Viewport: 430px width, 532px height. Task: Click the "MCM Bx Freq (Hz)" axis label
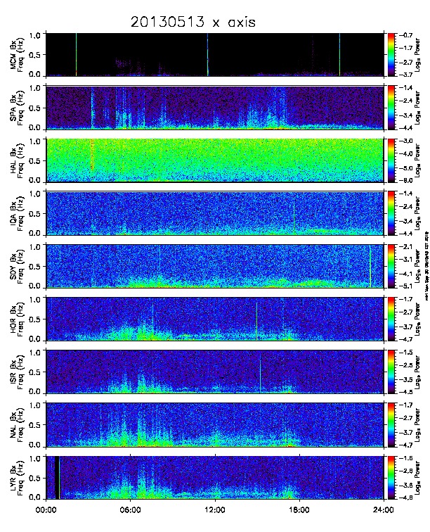pyautogui.click(x=17, y=56)
